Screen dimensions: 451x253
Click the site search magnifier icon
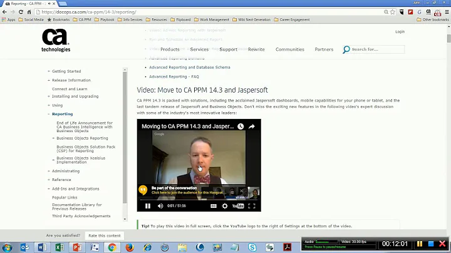coord(346,49)
